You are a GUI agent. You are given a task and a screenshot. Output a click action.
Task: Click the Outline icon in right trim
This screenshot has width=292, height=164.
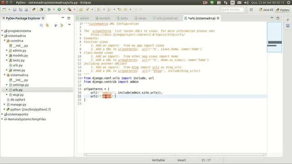(288, 26)
